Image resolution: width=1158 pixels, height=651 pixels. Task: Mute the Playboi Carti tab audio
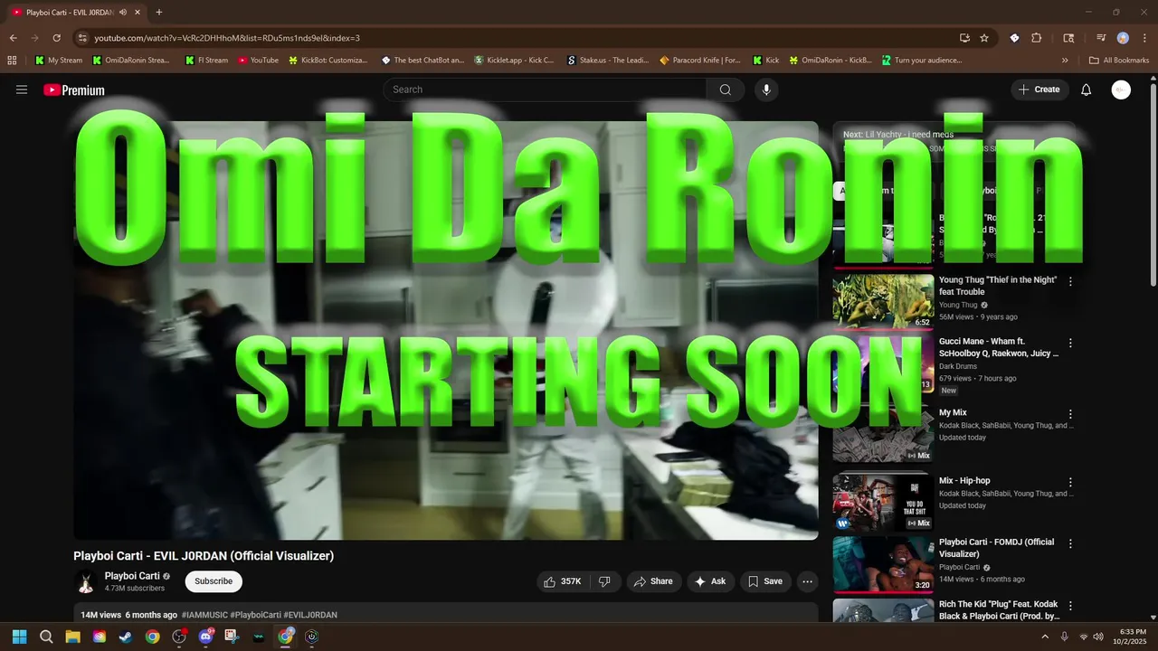pos(123,13)
